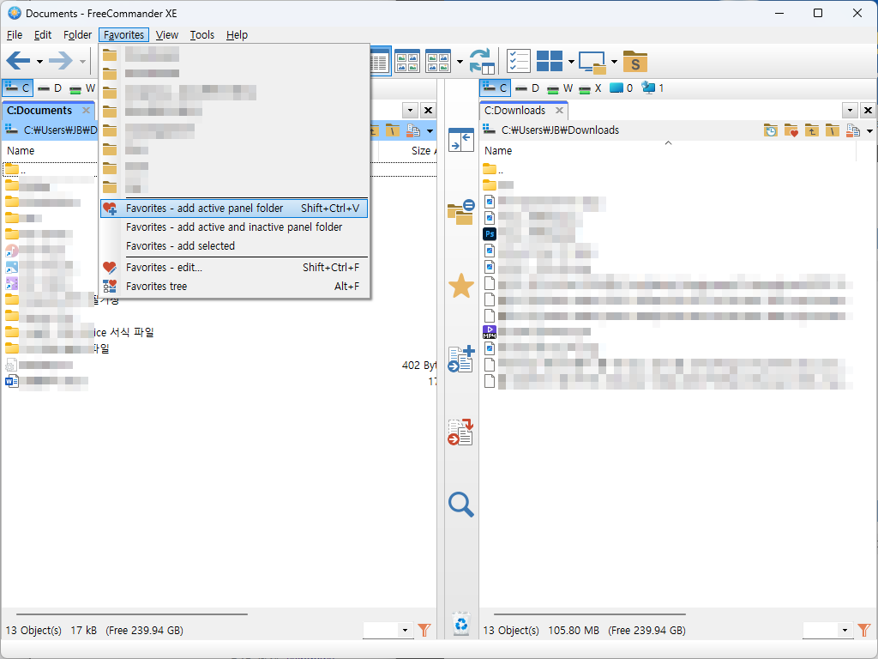This screenshot has width=878, height=659.
Task: Open the Tools menu
Action: [x=202, y=34]
